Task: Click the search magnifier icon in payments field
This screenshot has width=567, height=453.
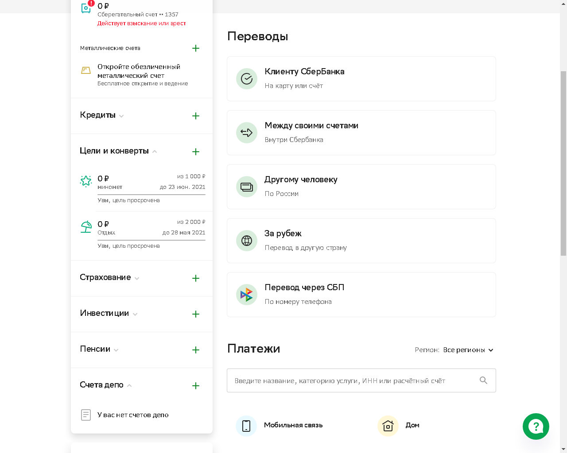Action: click(x=483, y=380)
